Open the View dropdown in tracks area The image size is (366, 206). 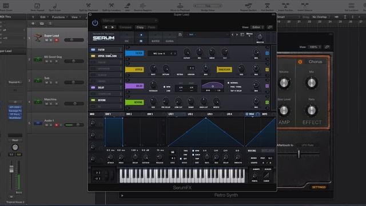pos(75,17)
